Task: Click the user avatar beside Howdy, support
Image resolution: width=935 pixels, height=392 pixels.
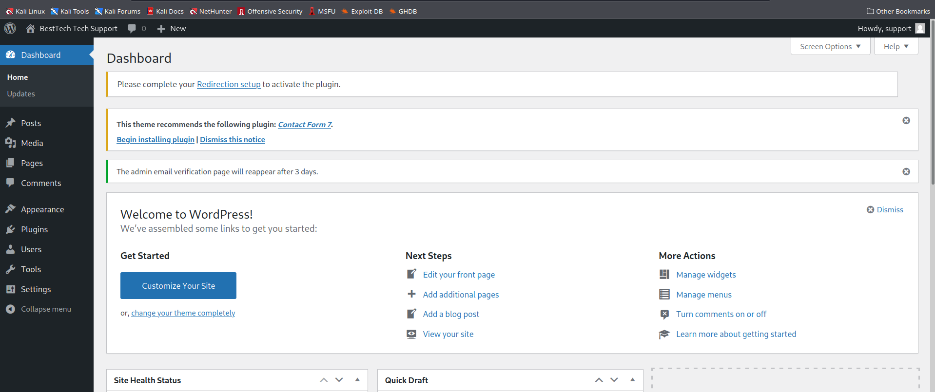Action: point(920,28)
